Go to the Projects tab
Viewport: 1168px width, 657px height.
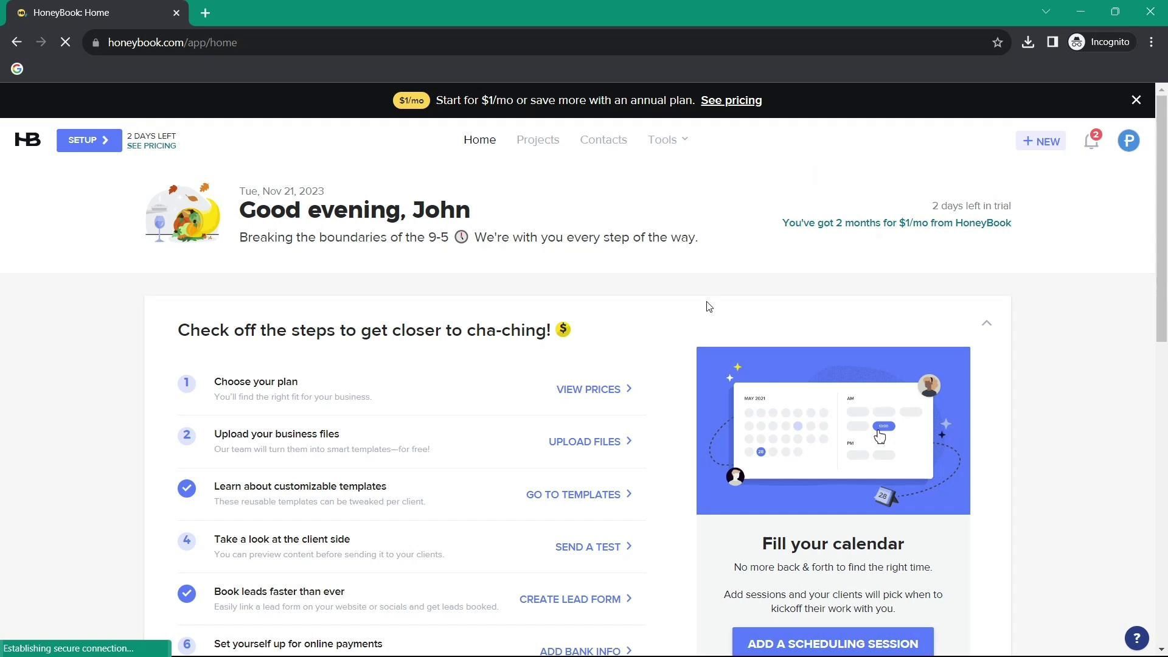point(538,140)
